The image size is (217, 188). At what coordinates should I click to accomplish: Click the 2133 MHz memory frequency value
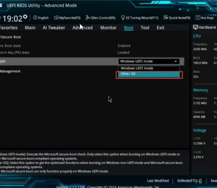tap(200, 103)
